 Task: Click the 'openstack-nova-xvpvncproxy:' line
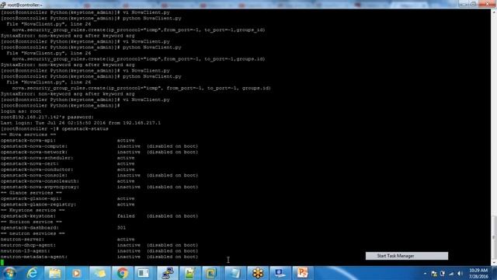click(x=99, y=187)
